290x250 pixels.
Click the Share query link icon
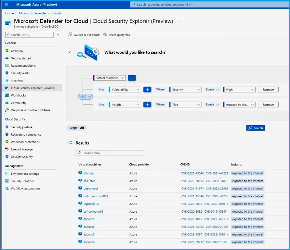coord(105,35)
